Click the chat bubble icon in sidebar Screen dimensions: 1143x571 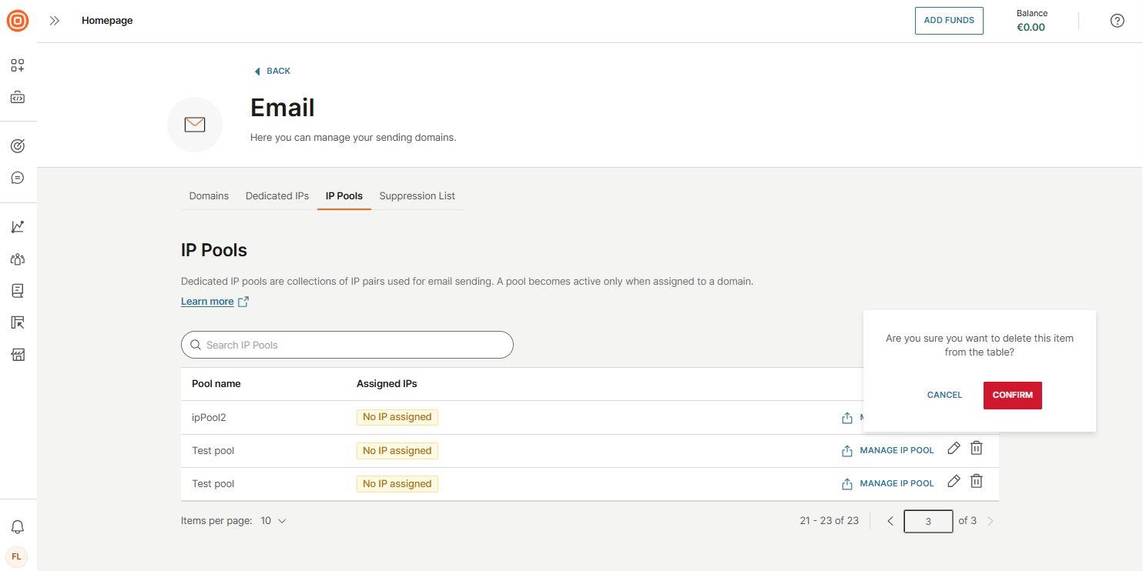(18, 178)
